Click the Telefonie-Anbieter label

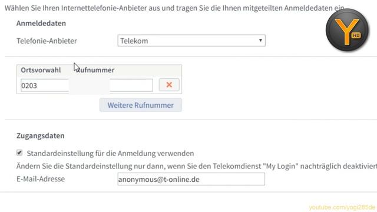(47, 41)
